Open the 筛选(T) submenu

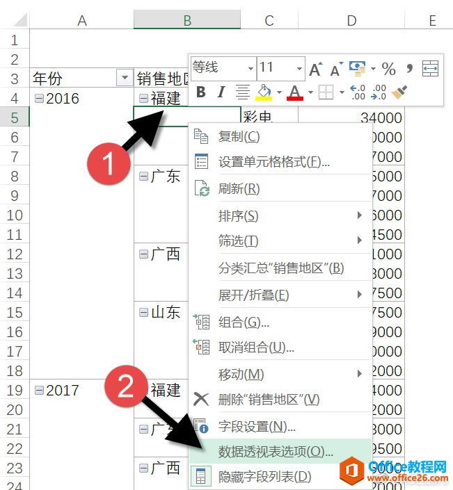280,240
